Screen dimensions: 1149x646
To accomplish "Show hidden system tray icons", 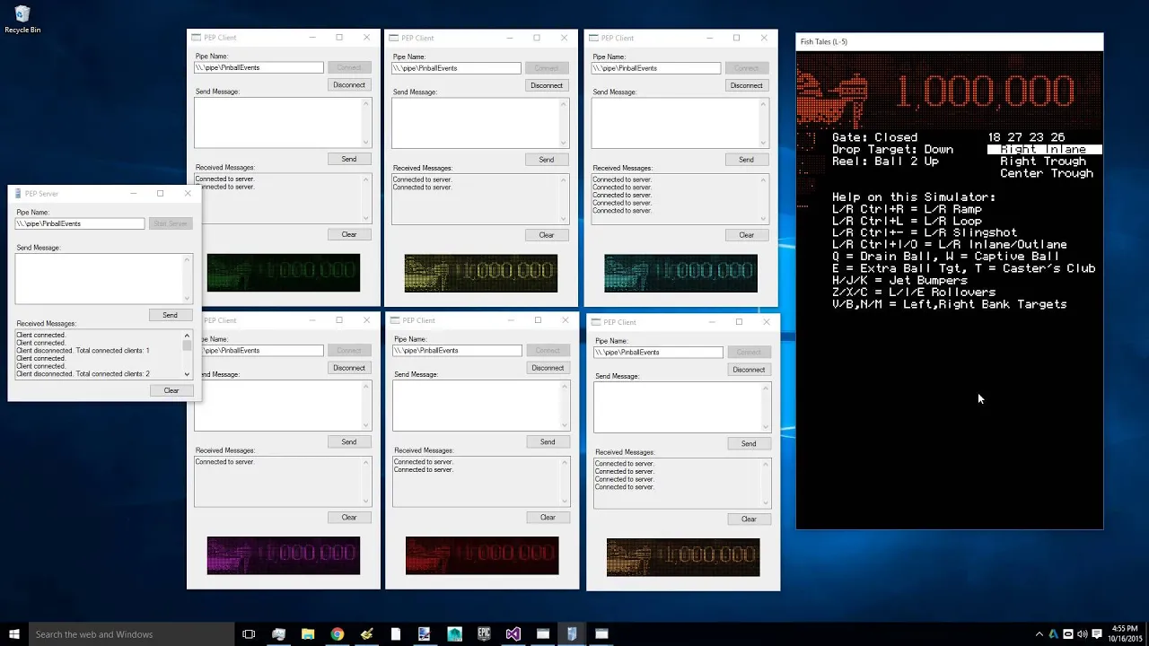I will [x=1039, y=634].
